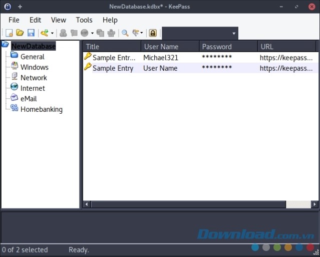Select the 'Sample Entry' row title
This screenshot has height=257, width=320.
click(113, 68)
